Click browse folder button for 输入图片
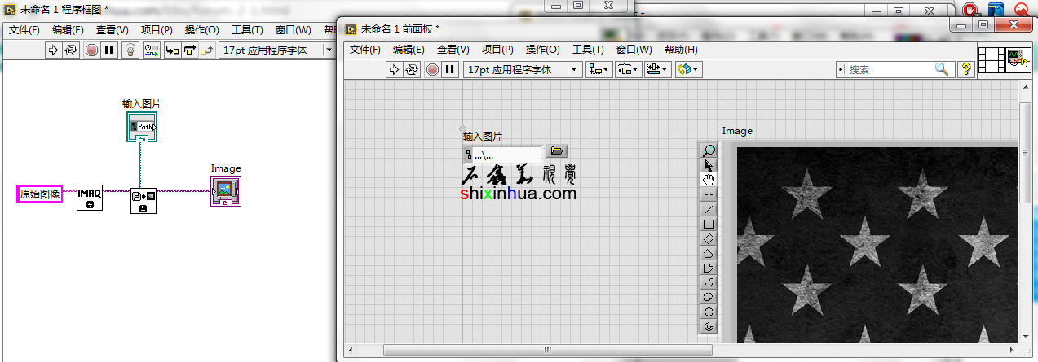 [x=558, y=151]
